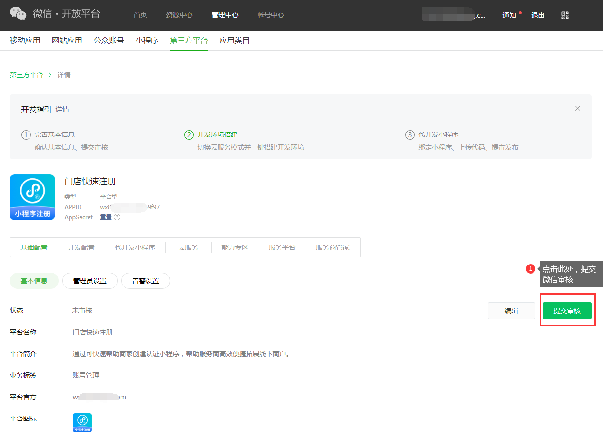The width and height of the screenshot is (603, 439).
Task: Click 退出 to log out
Action: point(538,15)
